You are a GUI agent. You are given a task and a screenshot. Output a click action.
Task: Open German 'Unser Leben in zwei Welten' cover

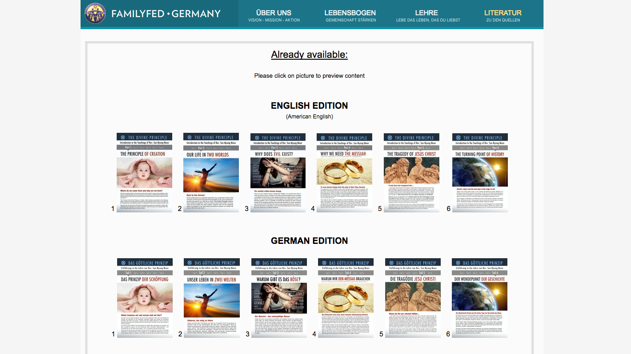(212, 298)
